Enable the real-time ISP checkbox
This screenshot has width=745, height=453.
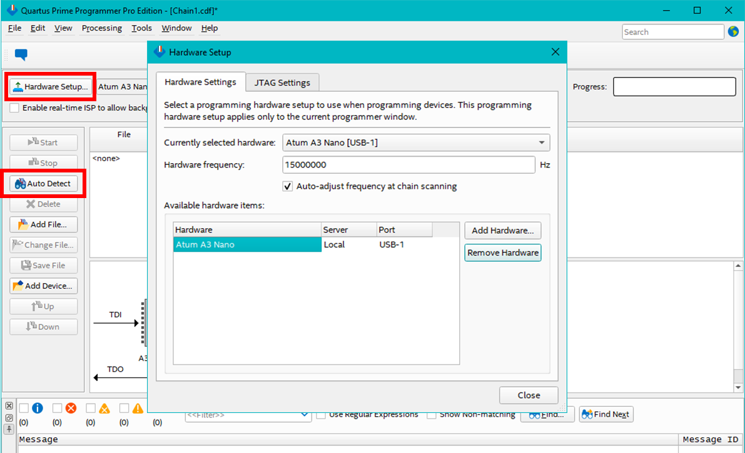pyautogui.click(x=14, y=107)
